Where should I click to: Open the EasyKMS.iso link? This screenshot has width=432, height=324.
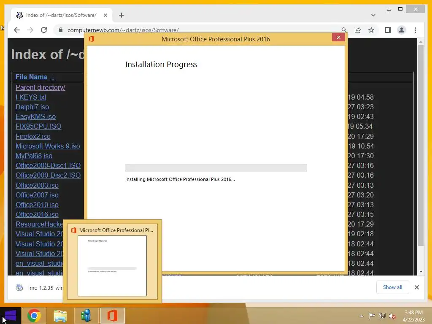(x=35, y=116)
